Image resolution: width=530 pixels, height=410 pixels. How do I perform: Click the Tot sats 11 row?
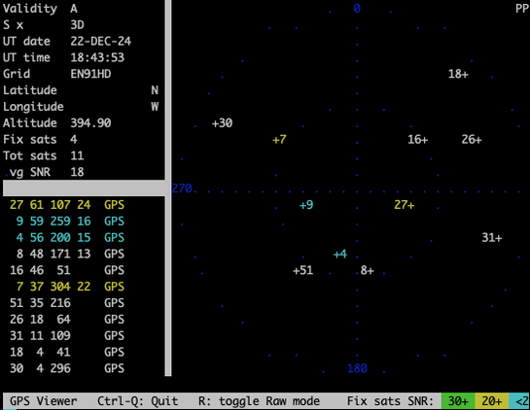coord(43,155)
